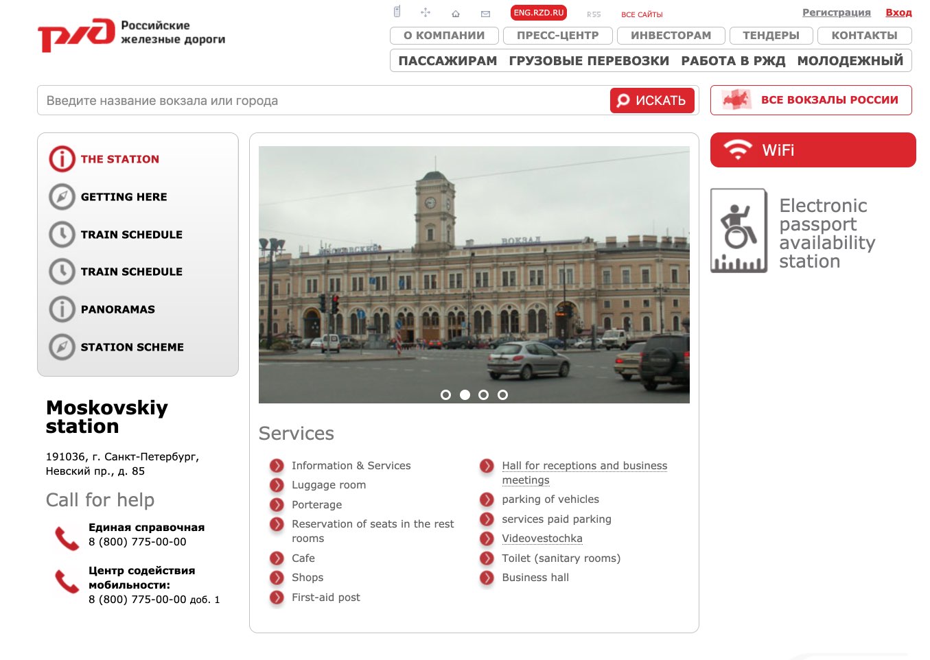
Task: Select the third slideshow dot
Action: coord(484,395)
